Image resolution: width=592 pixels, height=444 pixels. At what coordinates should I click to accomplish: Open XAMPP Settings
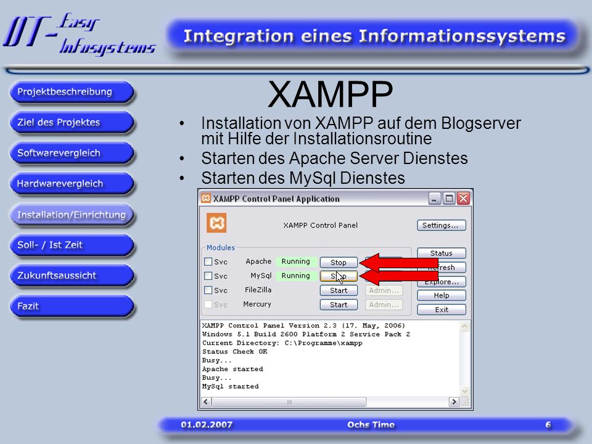[x=442, y=225]
